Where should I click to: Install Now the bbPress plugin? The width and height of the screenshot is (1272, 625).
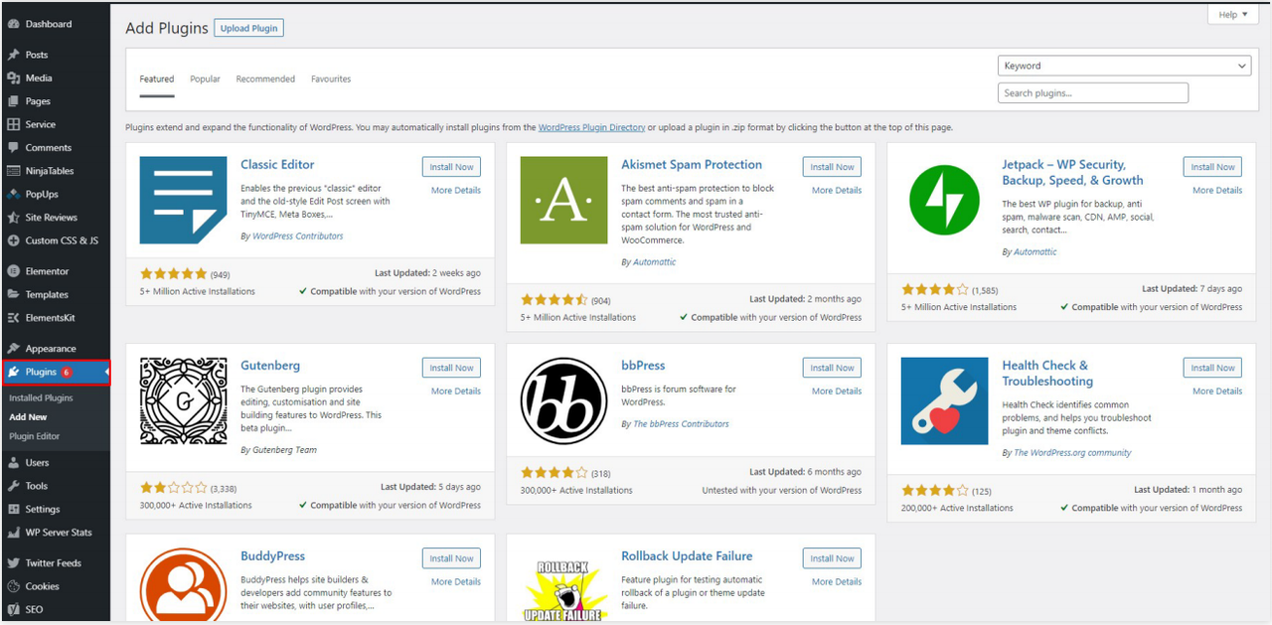click(832, 368)
